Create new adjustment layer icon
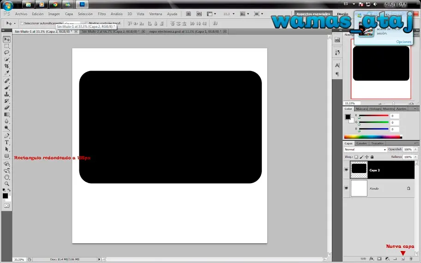Viewport: 421px width, 263px height. 387,259
